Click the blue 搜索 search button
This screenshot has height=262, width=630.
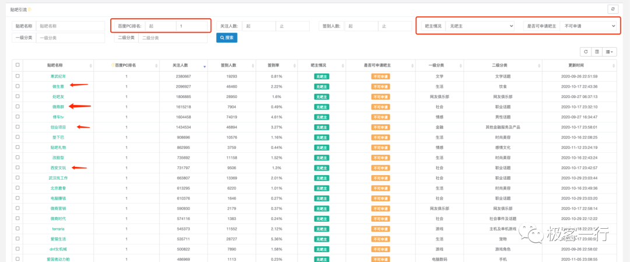[226, 38]
